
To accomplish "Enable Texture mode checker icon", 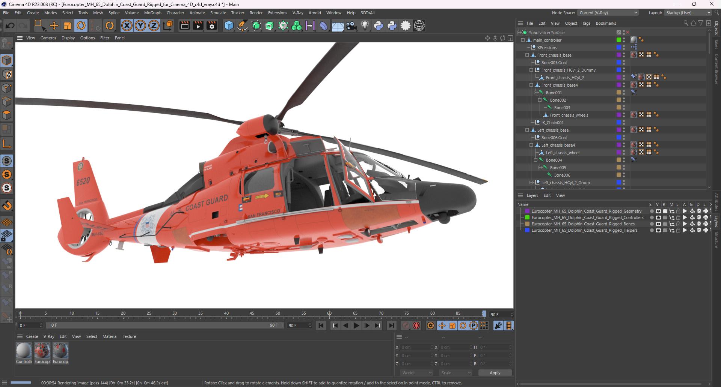I will [x=7, y=74].
